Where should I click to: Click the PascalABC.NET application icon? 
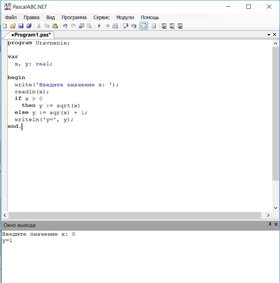[7, 7]
